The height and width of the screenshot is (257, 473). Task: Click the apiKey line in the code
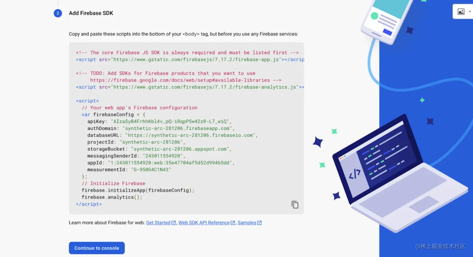point(160,121)
